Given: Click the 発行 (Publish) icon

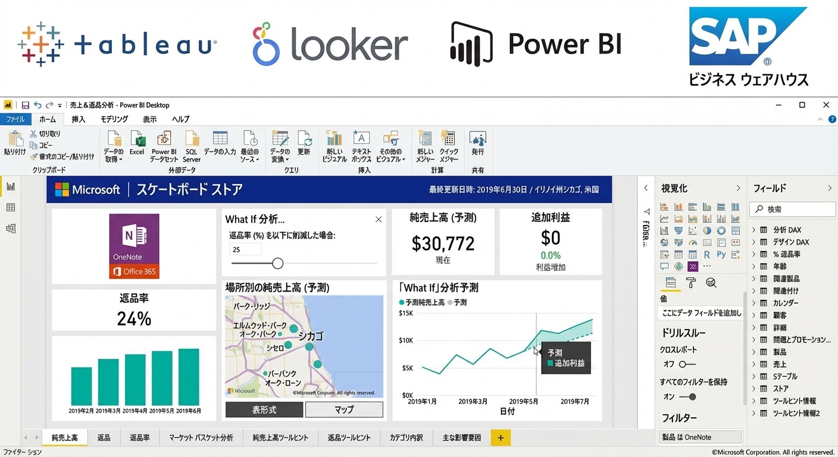Looking at the screenshot, I should 477,139.
